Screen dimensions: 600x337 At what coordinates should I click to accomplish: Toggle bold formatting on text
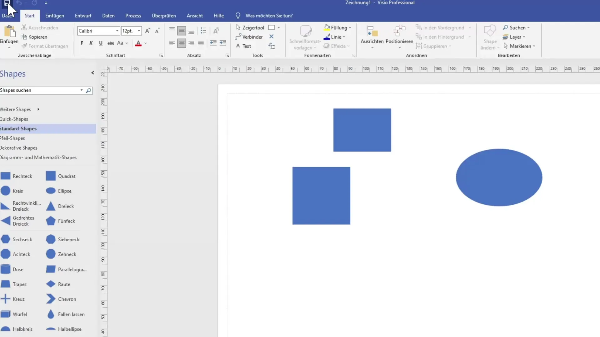click(82, 43)
